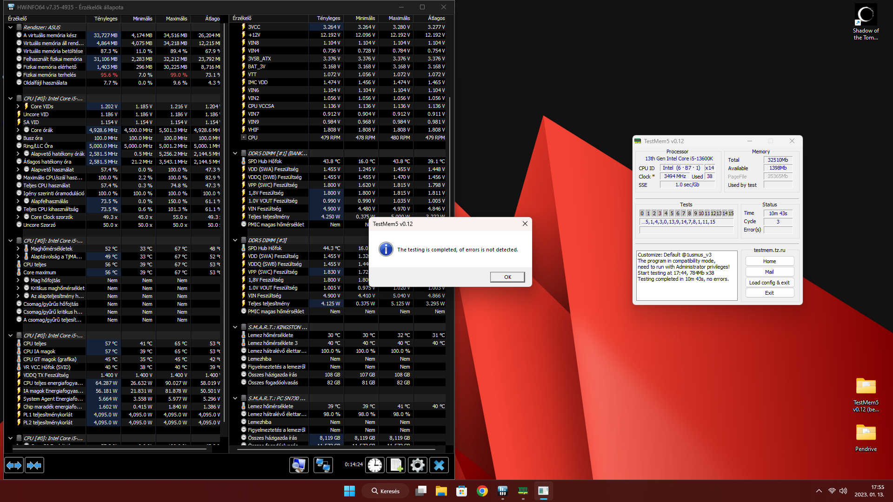Screen dimensions: 893x502
Task: Show hidden tray icons chevron
Action: click(819, 491)
